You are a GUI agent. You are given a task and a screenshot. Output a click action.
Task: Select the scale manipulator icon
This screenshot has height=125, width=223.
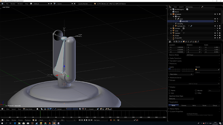(55, 109)
